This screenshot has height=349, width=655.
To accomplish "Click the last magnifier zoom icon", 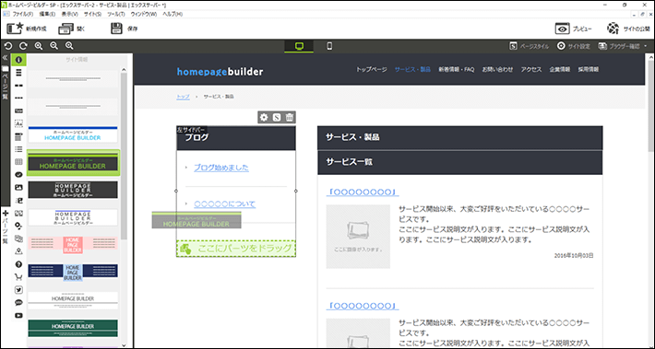I will coord(69,46).
